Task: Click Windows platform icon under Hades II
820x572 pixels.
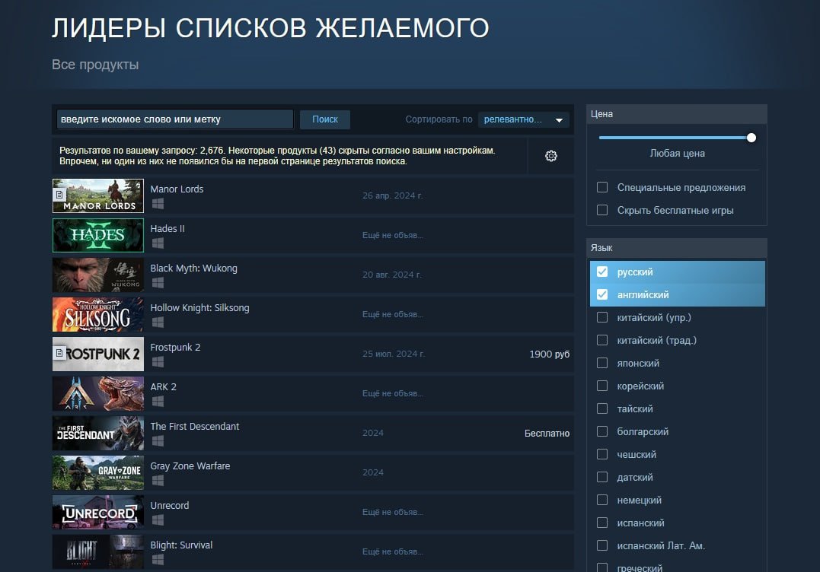Action: pos(158,243)
